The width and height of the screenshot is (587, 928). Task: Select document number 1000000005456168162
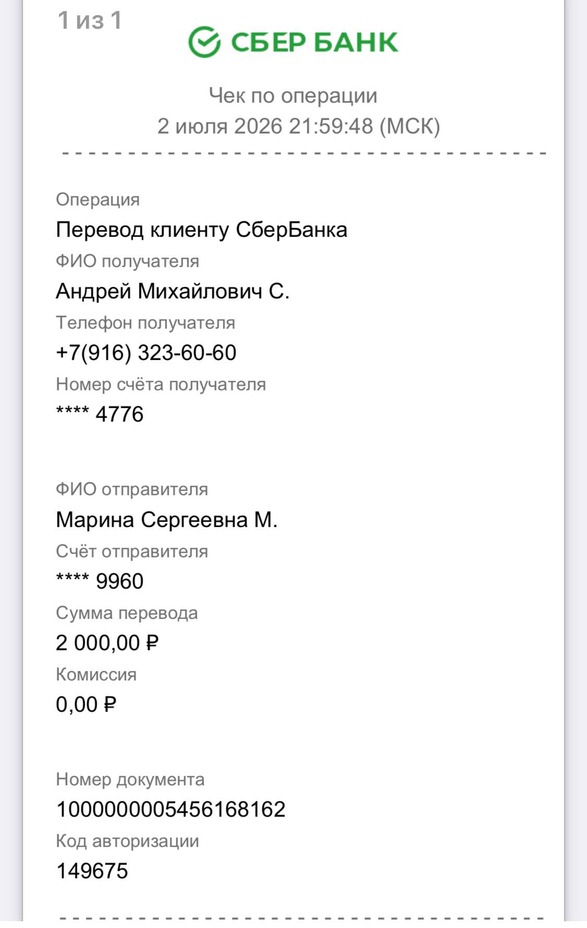click(171, 810)
